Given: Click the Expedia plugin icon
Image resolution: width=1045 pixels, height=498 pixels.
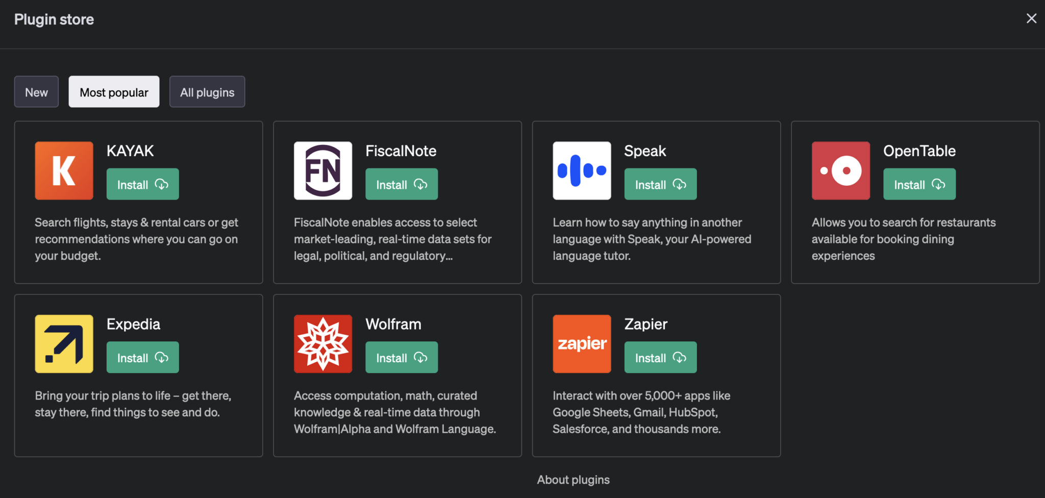Looking at the screenshot, I should (x=64, y=343).
